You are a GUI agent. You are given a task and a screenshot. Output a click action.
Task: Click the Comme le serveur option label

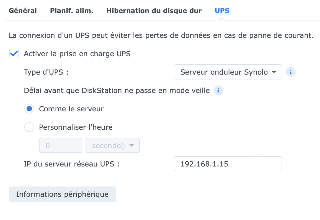71,109
